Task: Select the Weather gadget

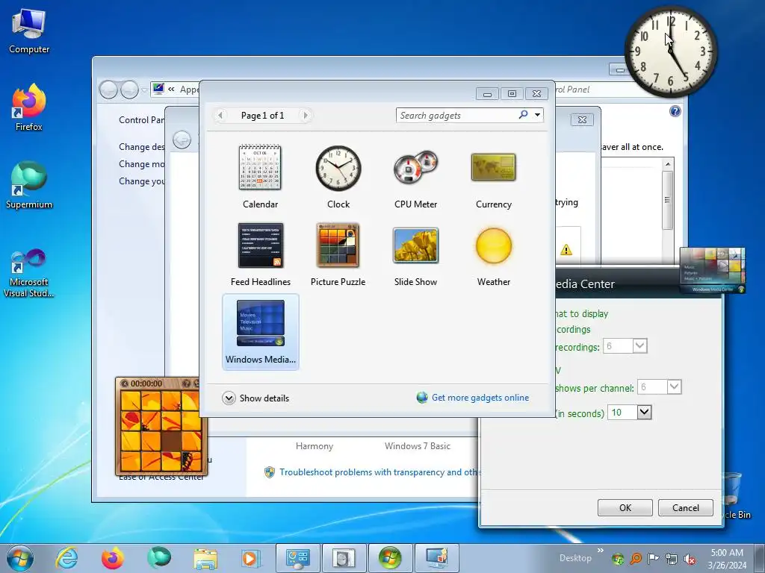Action: coord(494,254)
